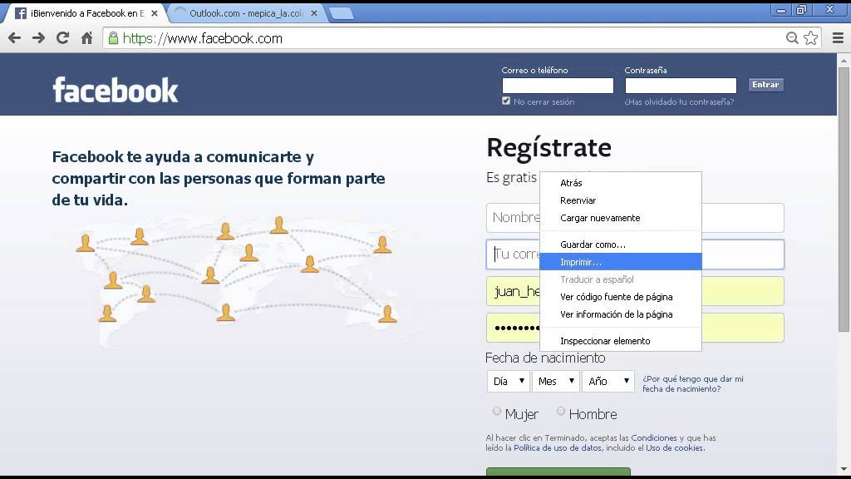Open a new tab with the new-tab button

[x=341, y=13]
